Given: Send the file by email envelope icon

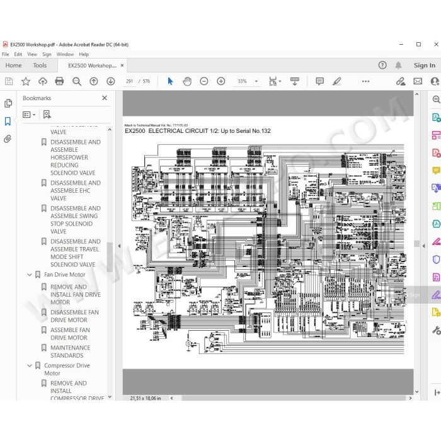Looking at the screenshot, I should pos(418,81).
